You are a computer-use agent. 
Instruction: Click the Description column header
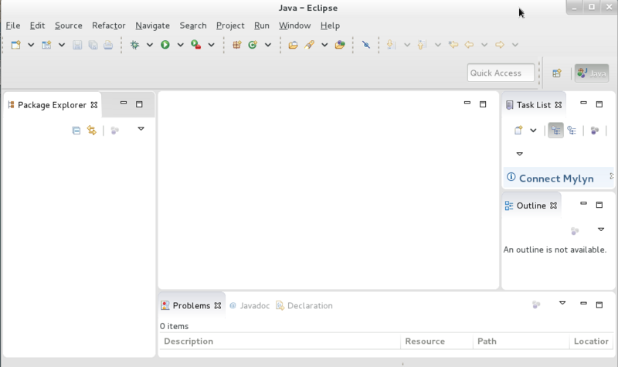(x=280, y=342)
